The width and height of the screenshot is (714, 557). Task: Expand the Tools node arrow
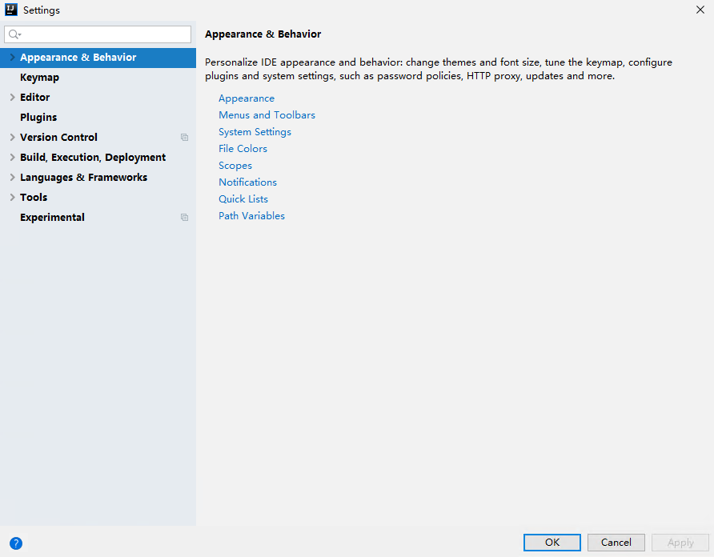[x=12, y=197]
